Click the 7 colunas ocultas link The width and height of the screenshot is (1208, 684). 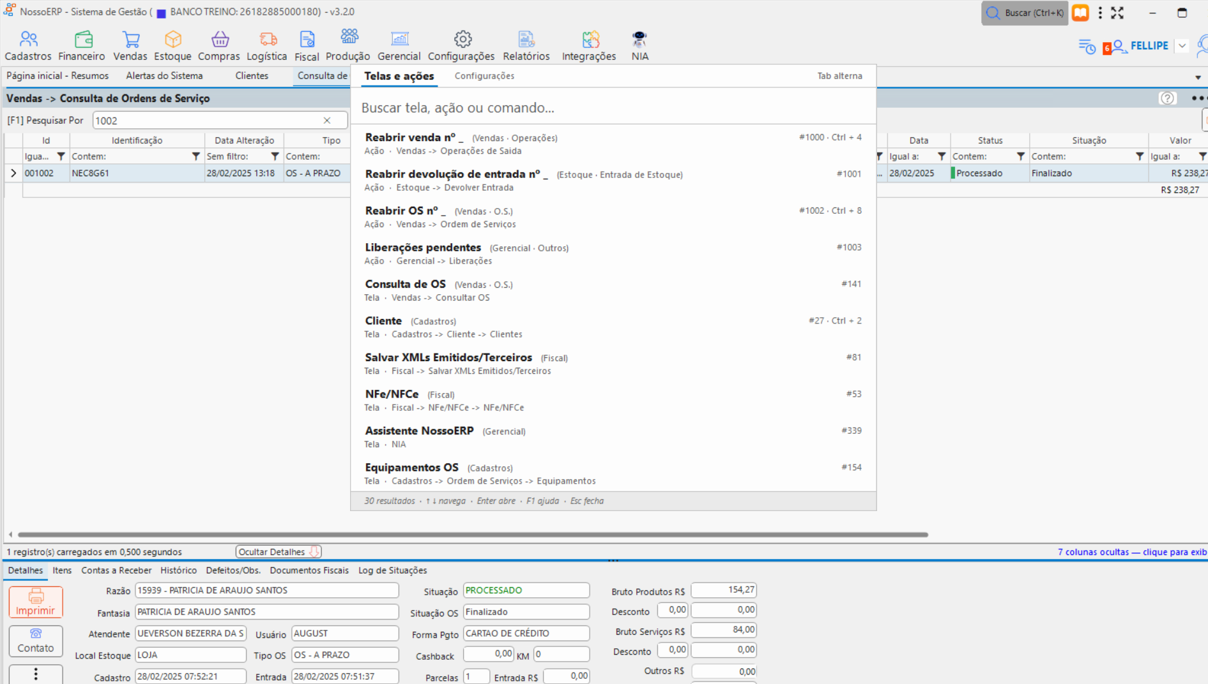tap(1132, 552)
